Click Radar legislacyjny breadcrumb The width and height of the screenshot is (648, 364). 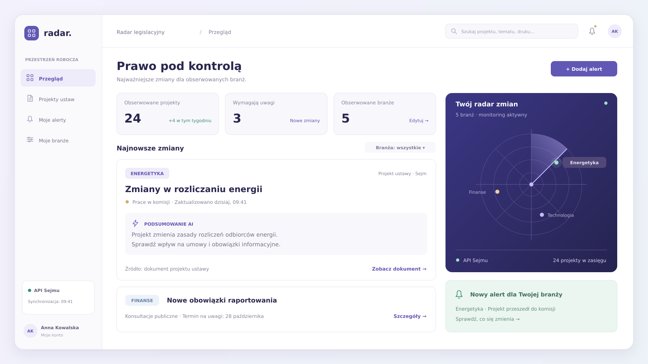tap(141, 32)
